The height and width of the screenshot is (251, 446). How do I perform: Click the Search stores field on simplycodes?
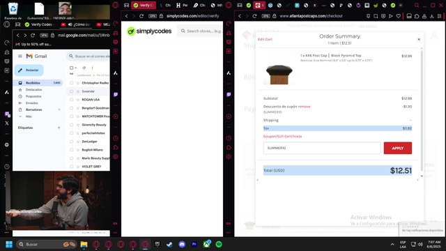(x=201, y=31)
